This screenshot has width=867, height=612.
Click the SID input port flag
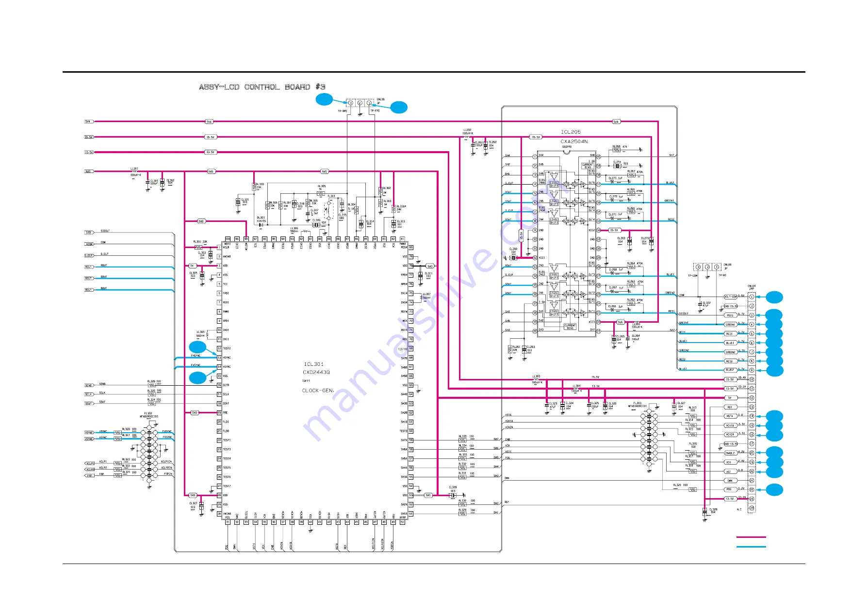89,233
